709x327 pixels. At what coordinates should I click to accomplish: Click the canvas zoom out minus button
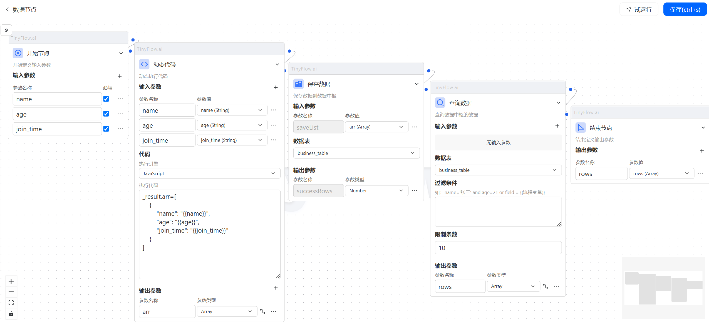pyautogui.click(x=11, y=292)
